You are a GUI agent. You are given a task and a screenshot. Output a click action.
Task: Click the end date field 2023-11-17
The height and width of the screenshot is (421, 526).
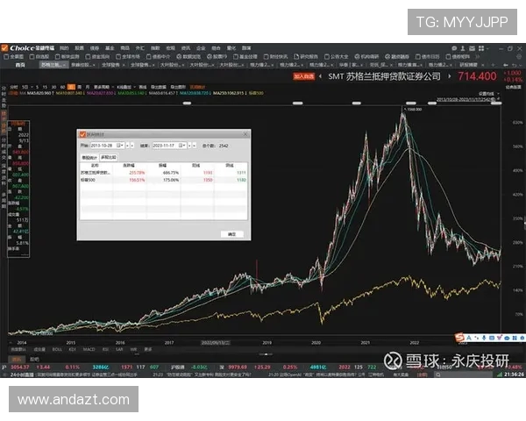(167, 145)
